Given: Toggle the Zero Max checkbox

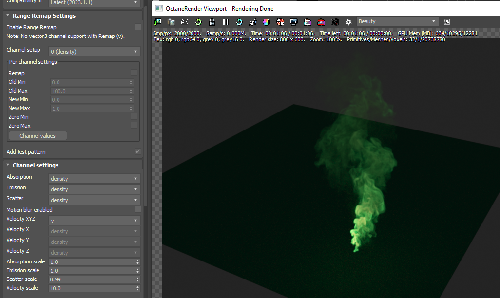Looking at the screenshot, I should [134, 125].
